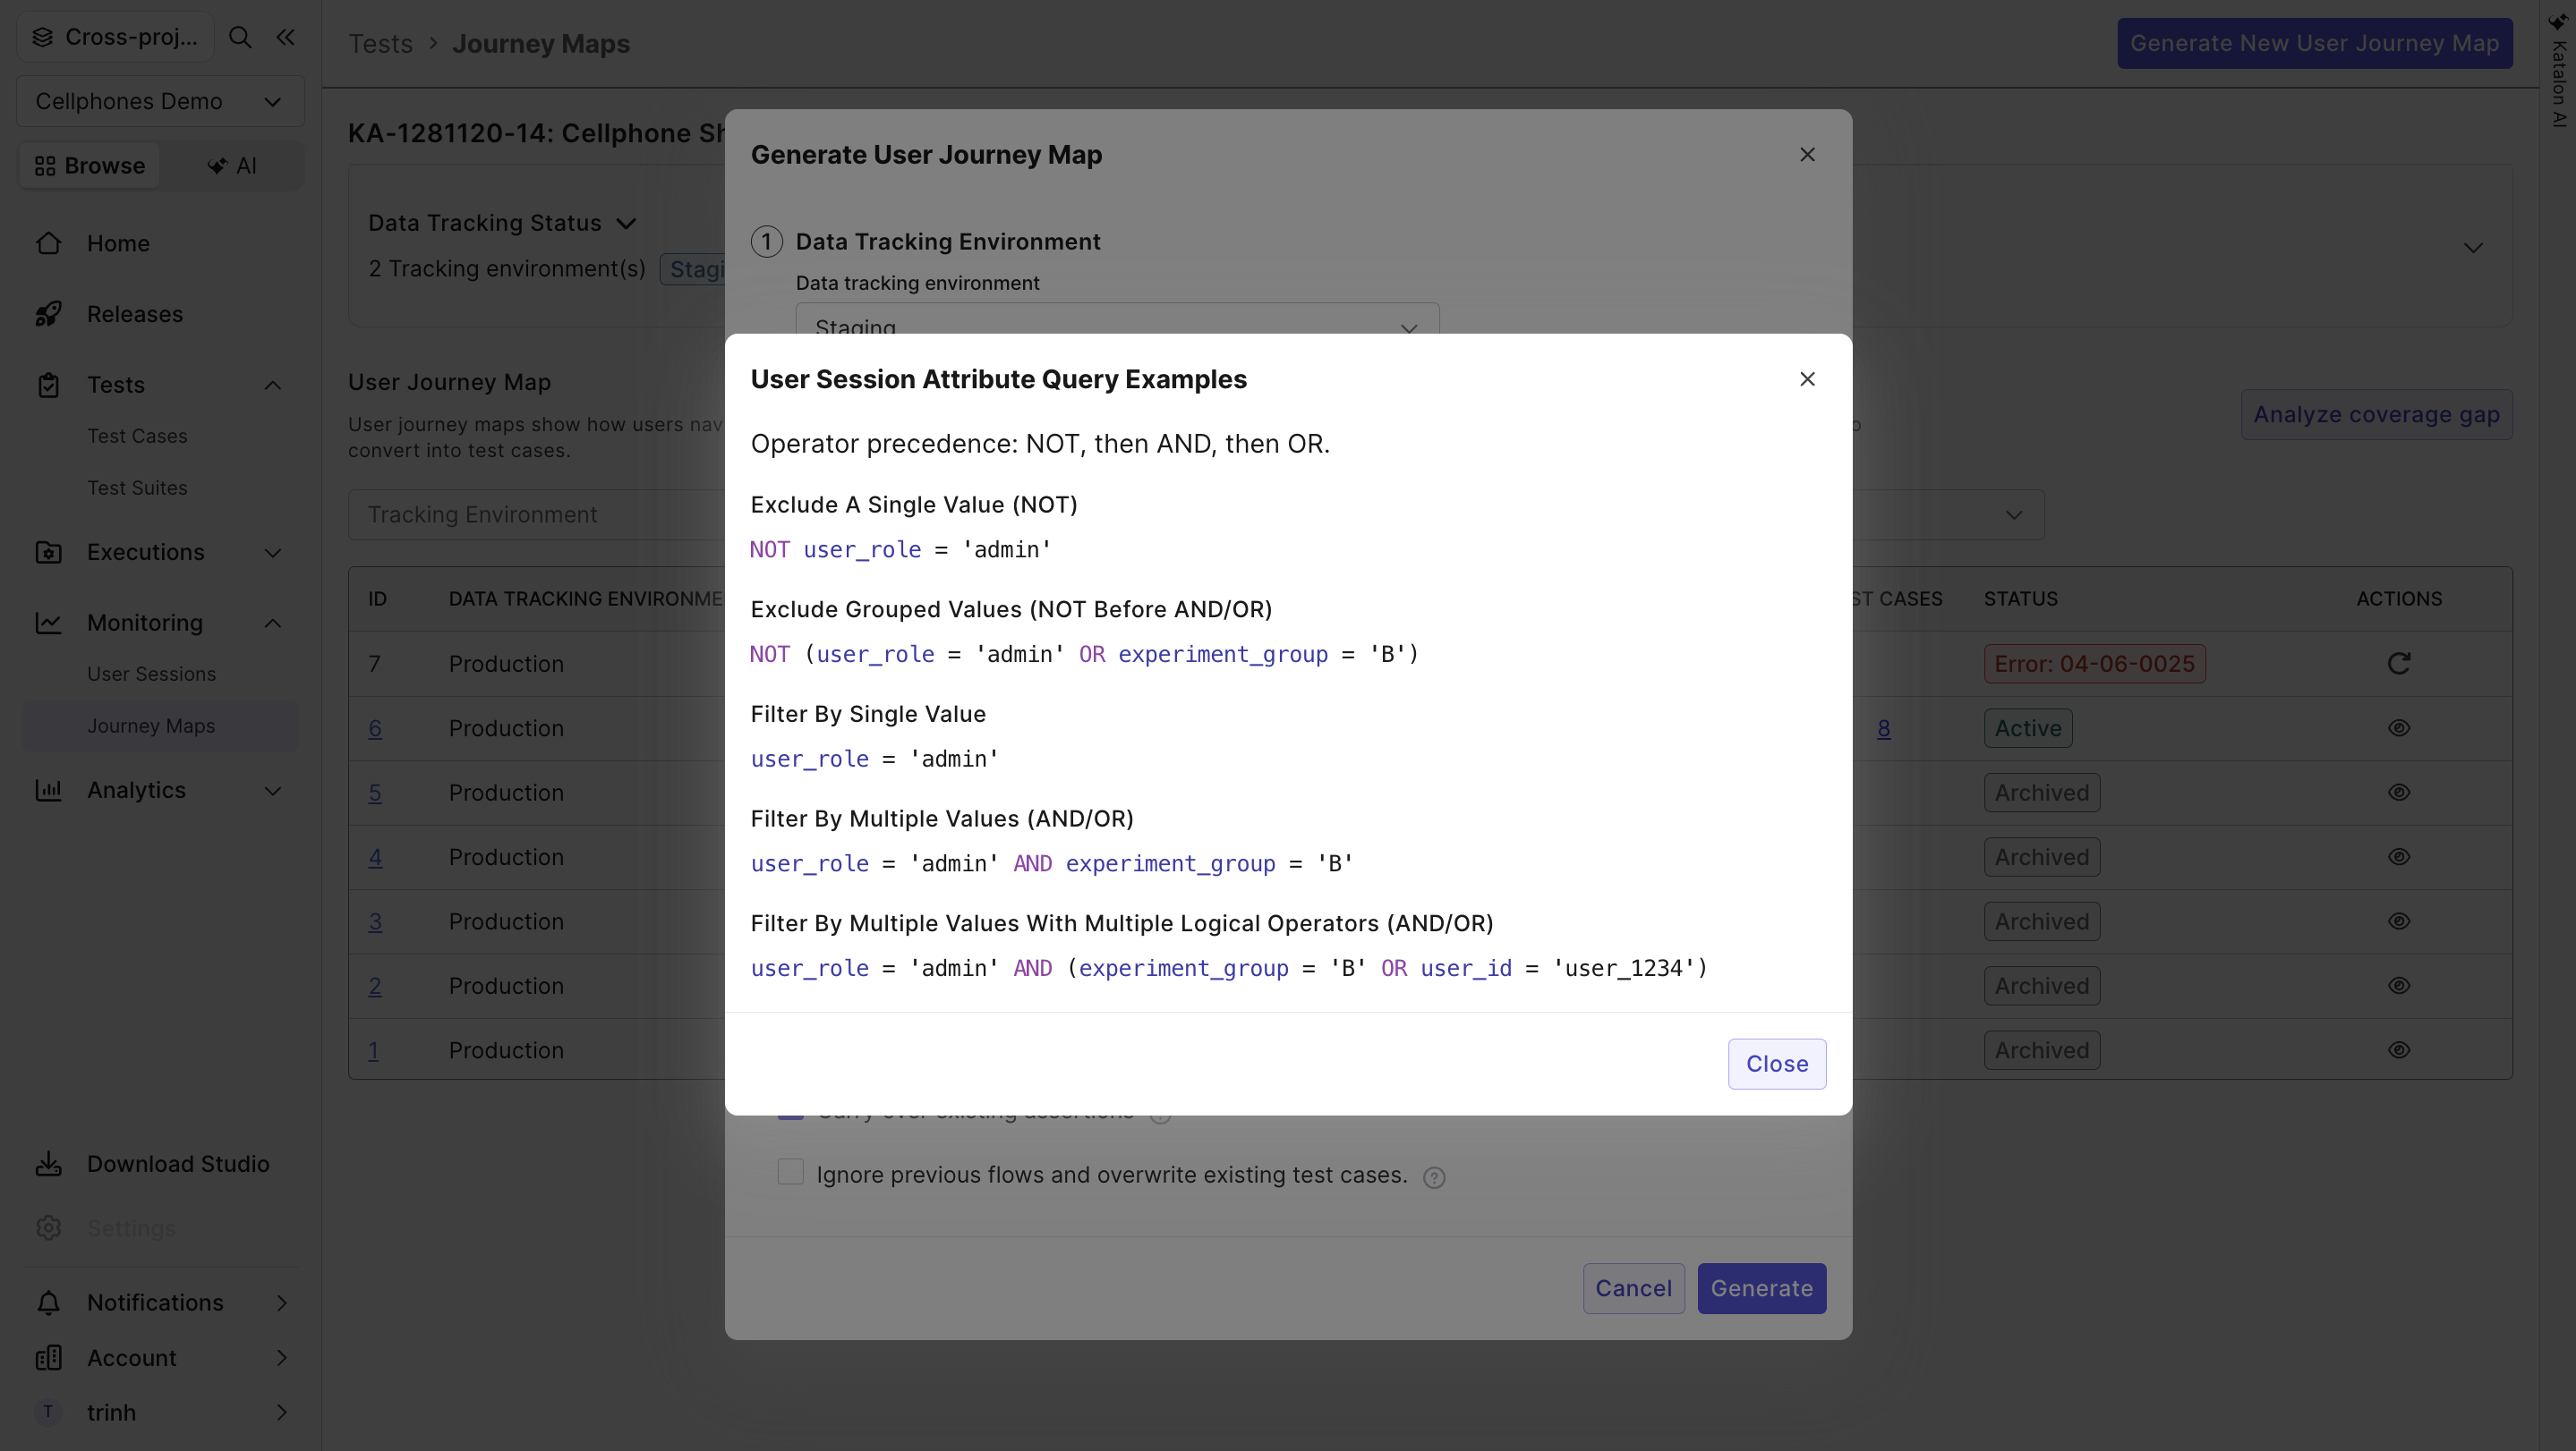Open Account menu
The height and width of the screenshot is (1451, 2576).
tap(160, 1358)
